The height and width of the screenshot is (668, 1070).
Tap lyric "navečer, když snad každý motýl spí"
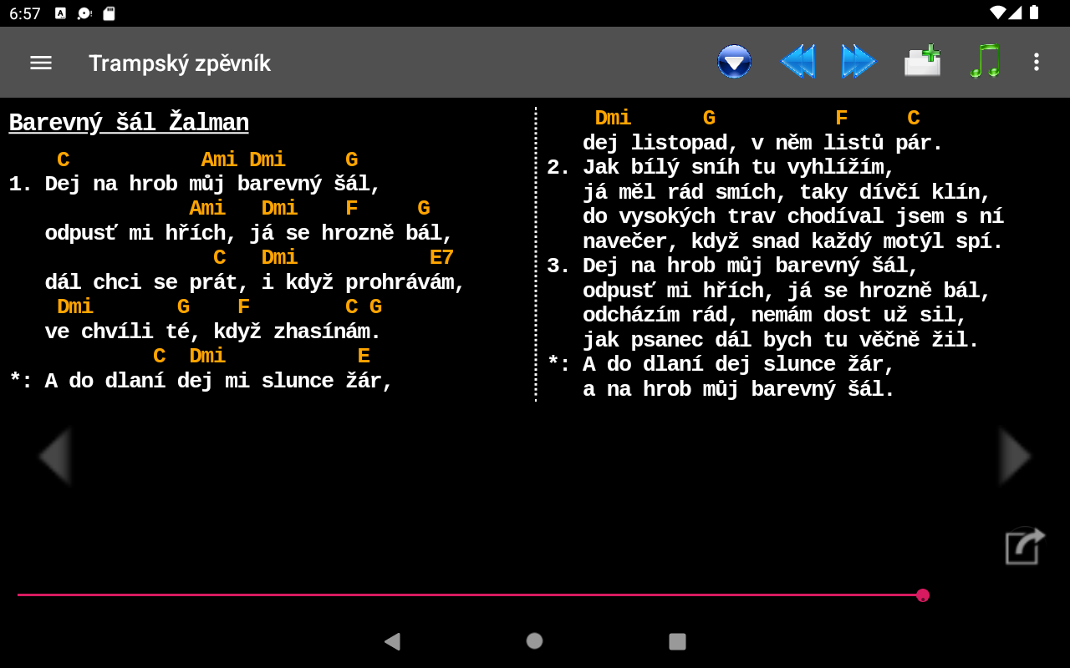tap(793, 241)
